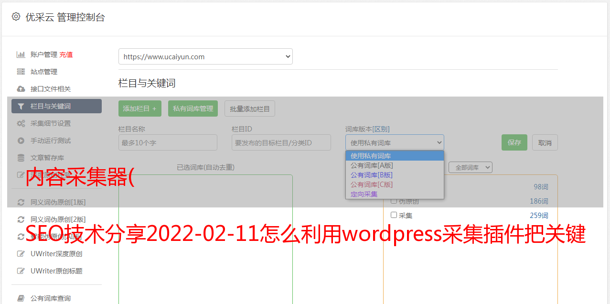The height and width of the screenshot is (304, 610).
Task: Click the cloud upload icon for 接口文件相关
Action: [21, 89]
